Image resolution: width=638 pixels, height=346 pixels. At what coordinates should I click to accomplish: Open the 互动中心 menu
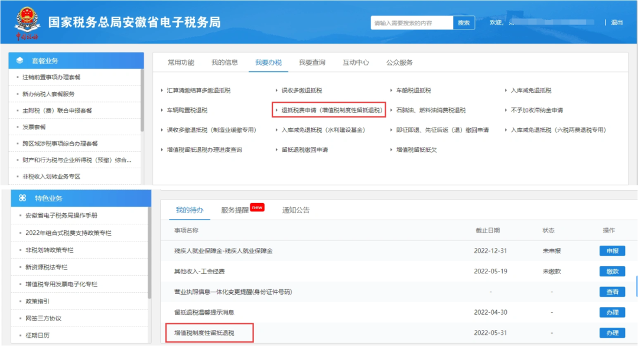356,62
